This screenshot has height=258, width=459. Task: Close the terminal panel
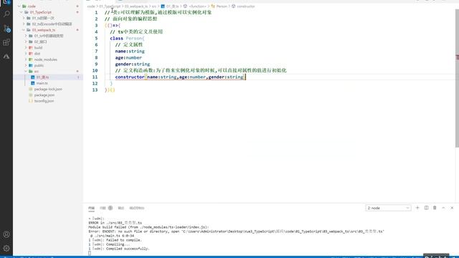pos(452,208)
